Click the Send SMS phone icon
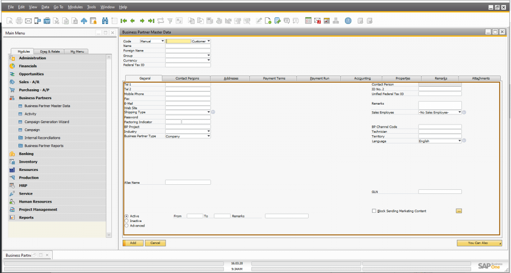 [37, 21]
